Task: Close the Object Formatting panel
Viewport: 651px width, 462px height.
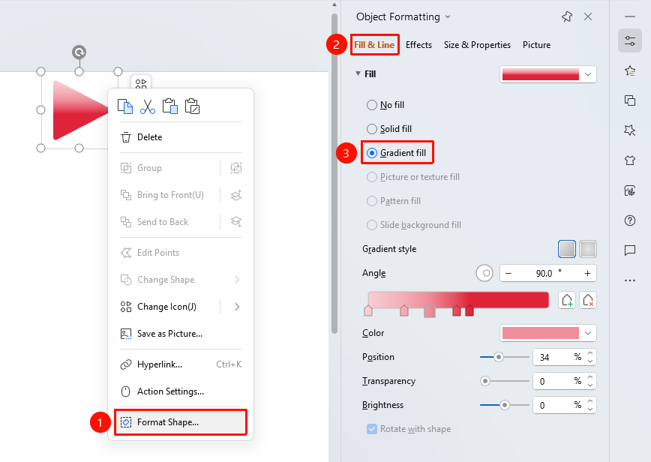Action: pyautogui.click(x=588, y=16)
